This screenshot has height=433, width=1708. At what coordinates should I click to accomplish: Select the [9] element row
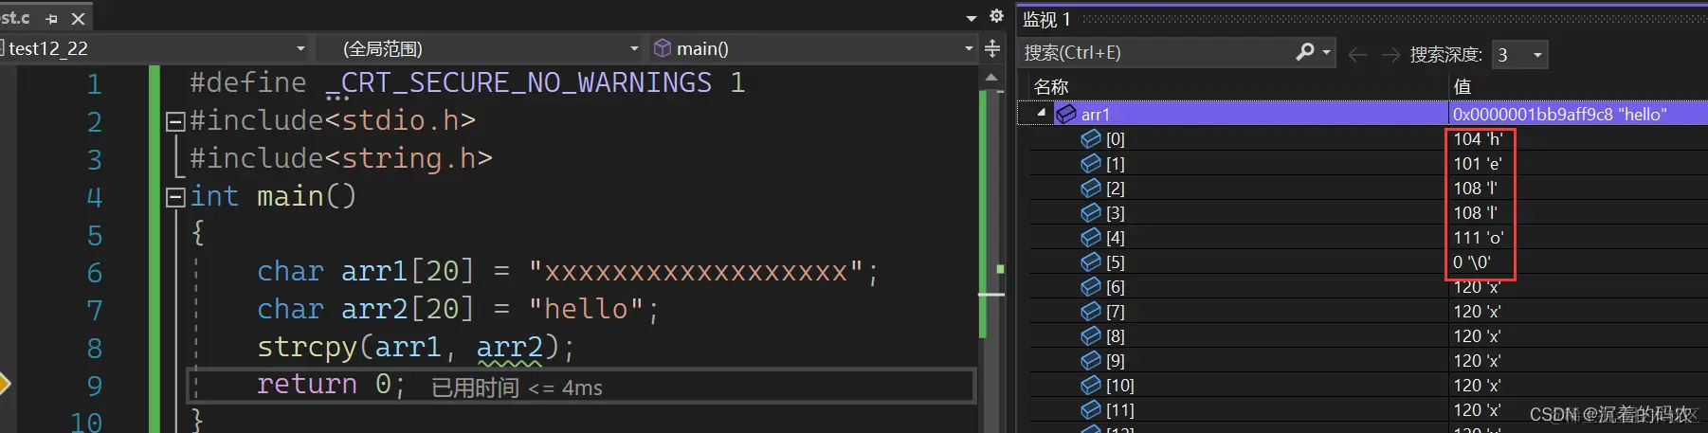click(x=1362, y=361)
